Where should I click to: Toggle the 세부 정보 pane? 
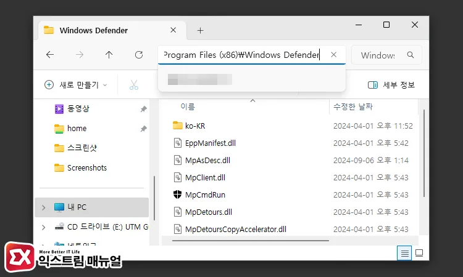[391, 85]
